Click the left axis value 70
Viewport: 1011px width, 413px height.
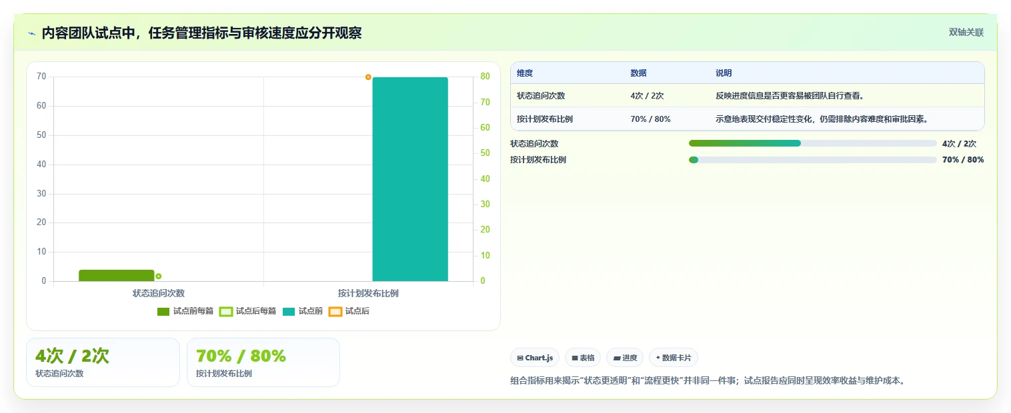[41, 77]
